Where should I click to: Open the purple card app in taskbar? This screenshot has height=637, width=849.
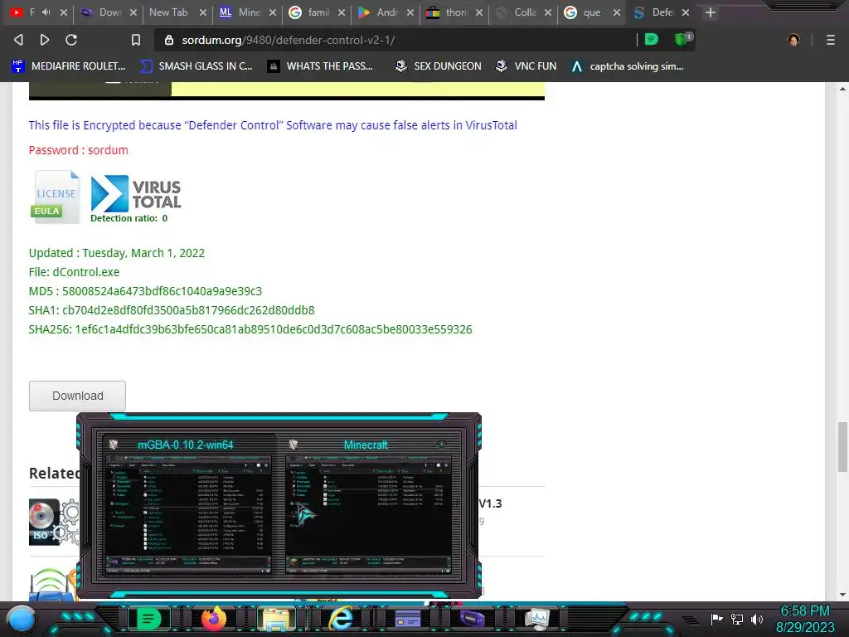pyautogui.click(x=408, y=618)
